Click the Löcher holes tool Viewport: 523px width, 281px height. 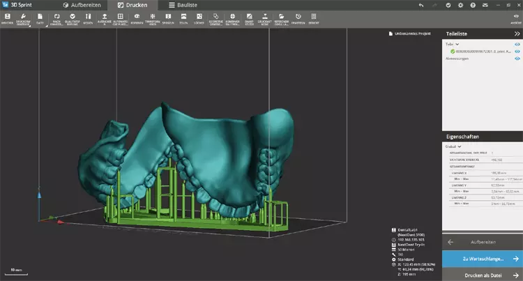(199, 16)
